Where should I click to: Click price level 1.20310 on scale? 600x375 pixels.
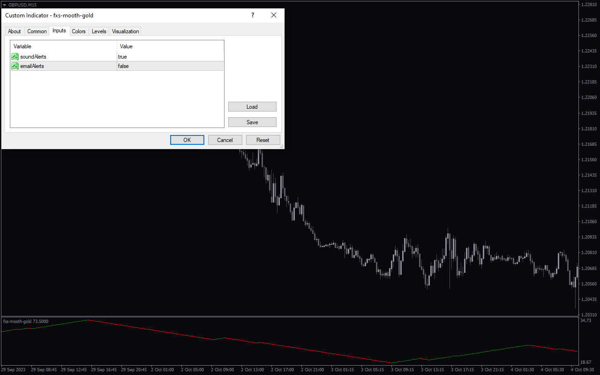(x=589, y=315)
